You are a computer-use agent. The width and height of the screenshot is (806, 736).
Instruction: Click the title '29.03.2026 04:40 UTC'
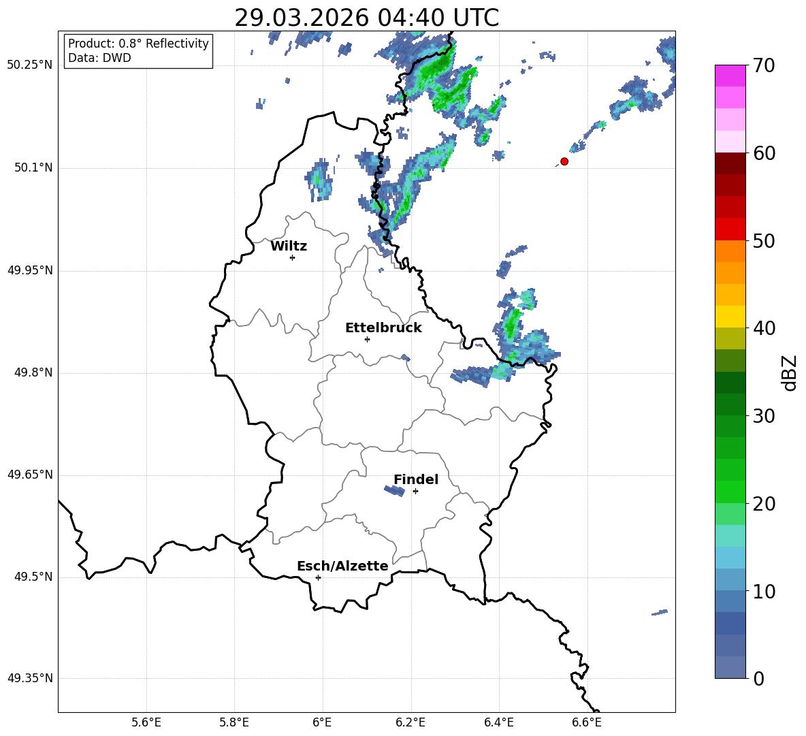point(366,18)
